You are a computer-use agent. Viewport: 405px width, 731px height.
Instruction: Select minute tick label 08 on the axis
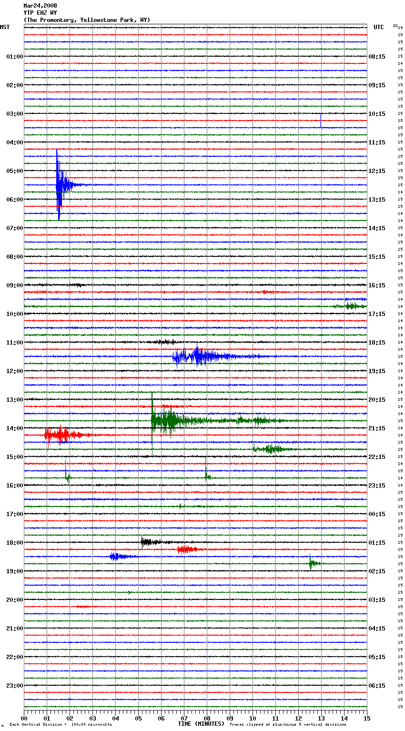tap(207, 718)
